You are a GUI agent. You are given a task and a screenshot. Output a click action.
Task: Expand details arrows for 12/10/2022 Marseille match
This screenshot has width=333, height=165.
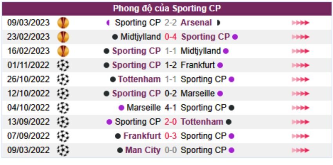(x=300, y=93)
